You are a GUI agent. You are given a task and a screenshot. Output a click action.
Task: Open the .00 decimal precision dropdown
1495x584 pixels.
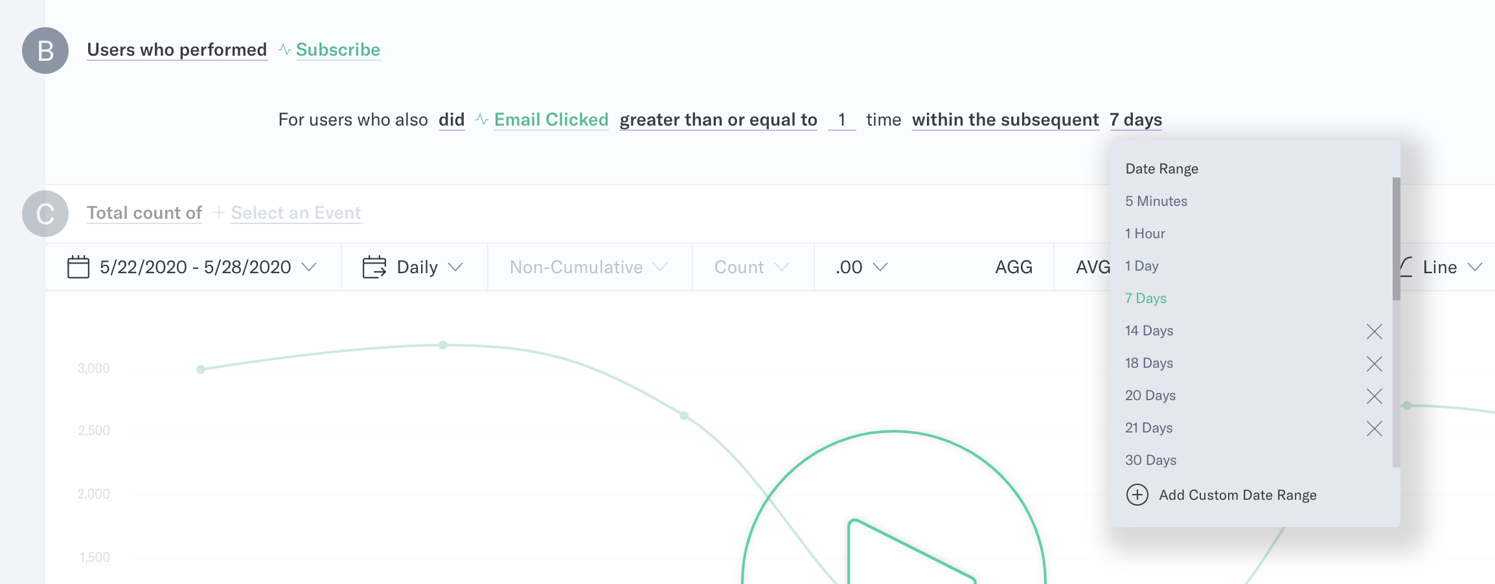[862, 267]
